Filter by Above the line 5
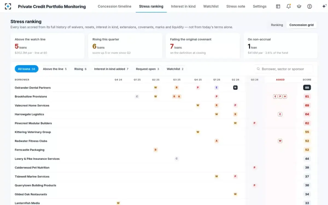Screen dimensions: 328x205 pos(55,69)
